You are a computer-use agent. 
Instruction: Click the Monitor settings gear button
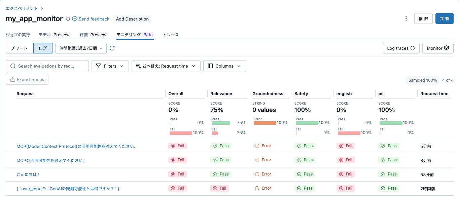438,48
